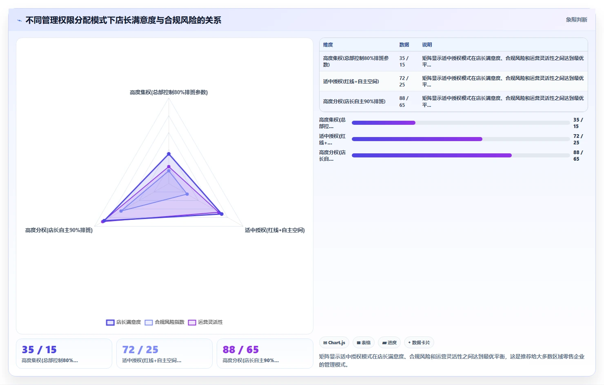The width and height of the screenshot is (604, 385).
Task: Click the 运营灵活性 point on the 高度分权 axis
Action: (103, 221)
